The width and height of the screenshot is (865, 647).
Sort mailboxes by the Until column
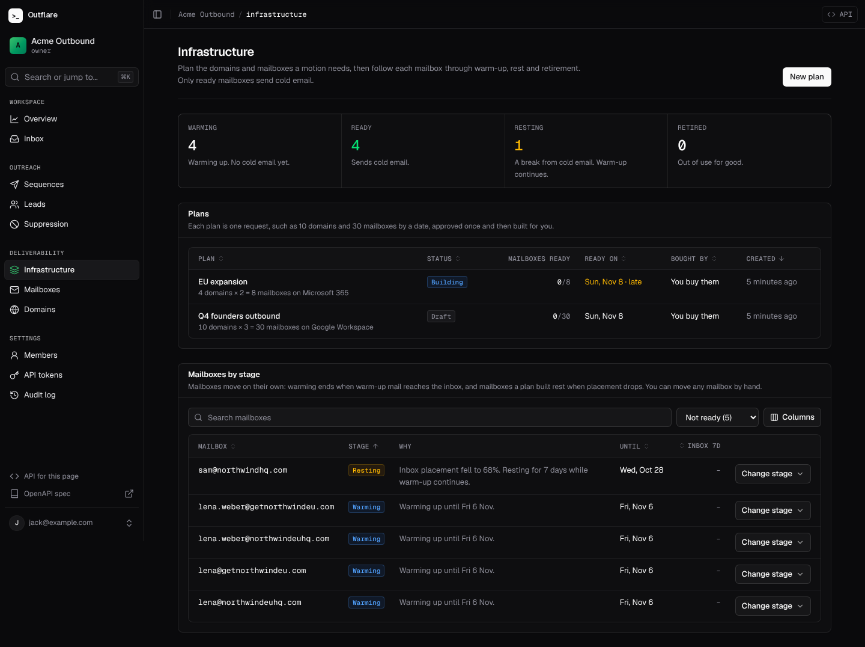click(634, 446)
